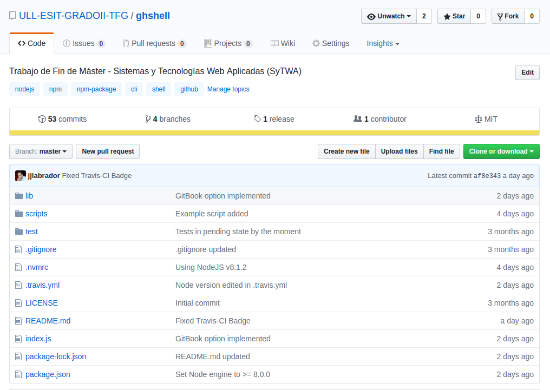Expand the Insights dropdown tab

383,43
